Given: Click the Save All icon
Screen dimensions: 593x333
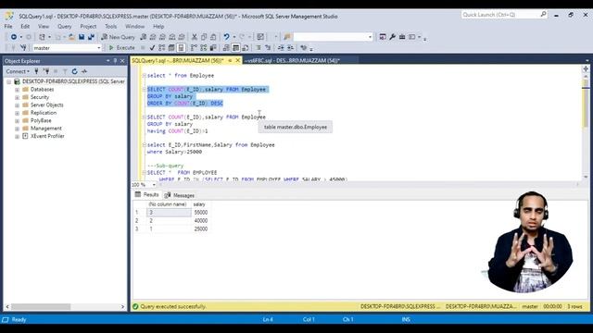Looking at the screenshot, I should point(91,37).
